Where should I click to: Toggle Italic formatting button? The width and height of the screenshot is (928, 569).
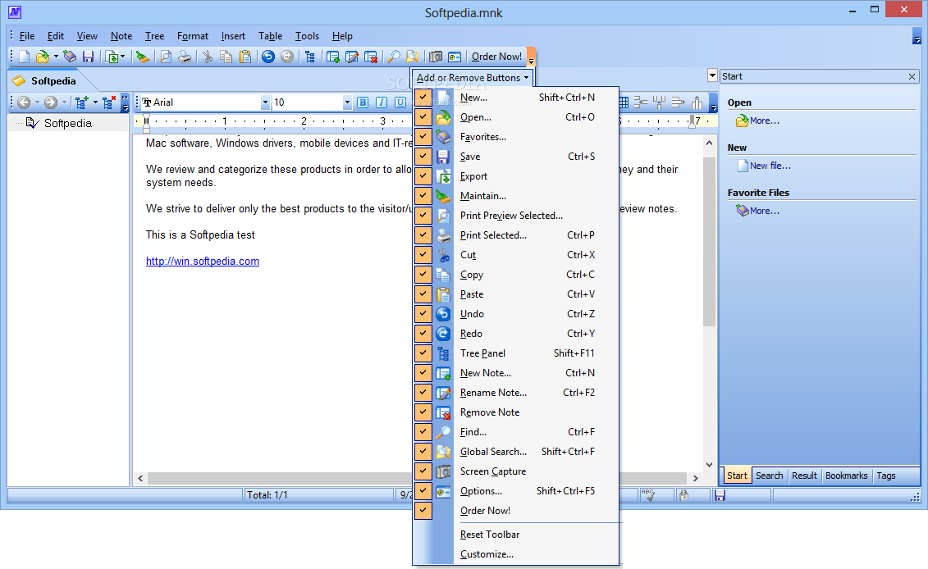[382, 102]
